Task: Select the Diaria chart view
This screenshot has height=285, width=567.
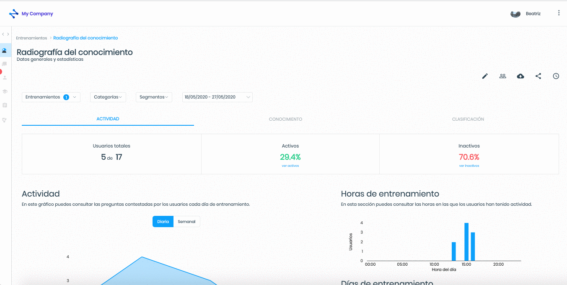Action: pyautogui.click(x=163, y=222)
